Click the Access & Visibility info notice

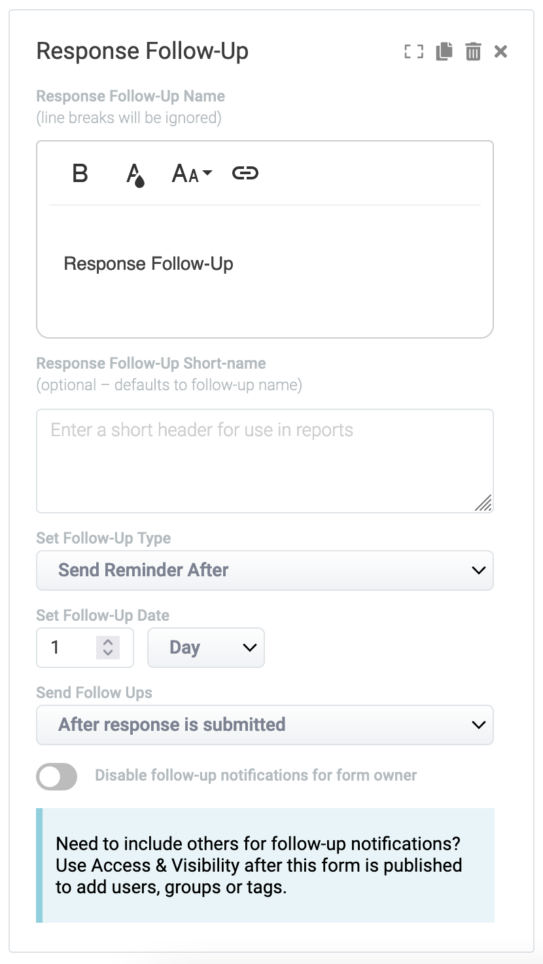click(x=265, y=865)
